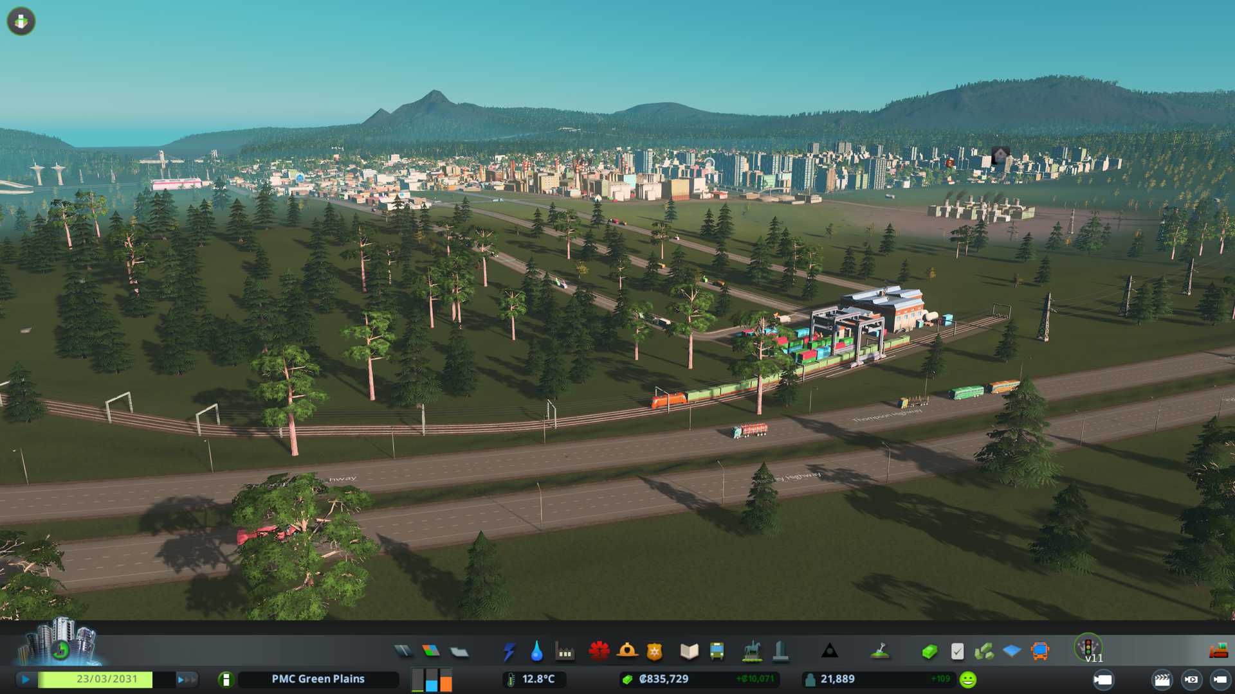Toggle play/pause simulation button
The height and width of the screenshot is (694, 1235).
pos(26,679)
